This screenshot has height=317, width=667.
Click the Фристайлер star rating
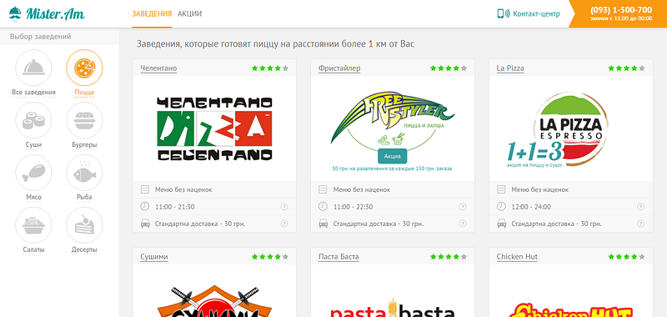449,68
